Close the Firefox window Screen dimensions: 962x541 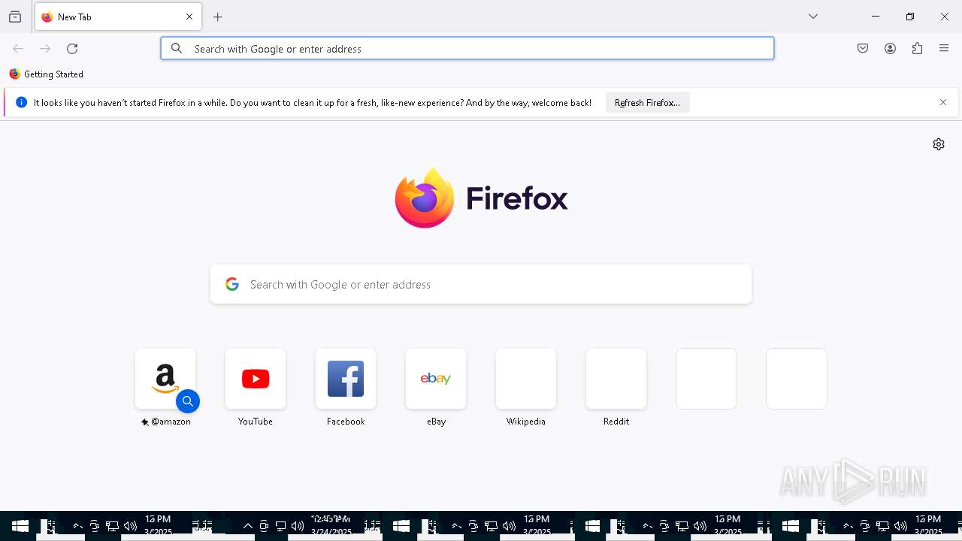(945, 17)
